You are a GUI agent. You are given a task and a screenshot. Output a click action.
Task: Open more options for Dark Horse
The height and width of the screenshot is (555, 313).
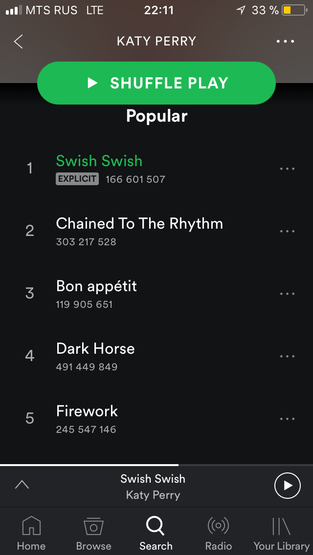pos(287,357)
